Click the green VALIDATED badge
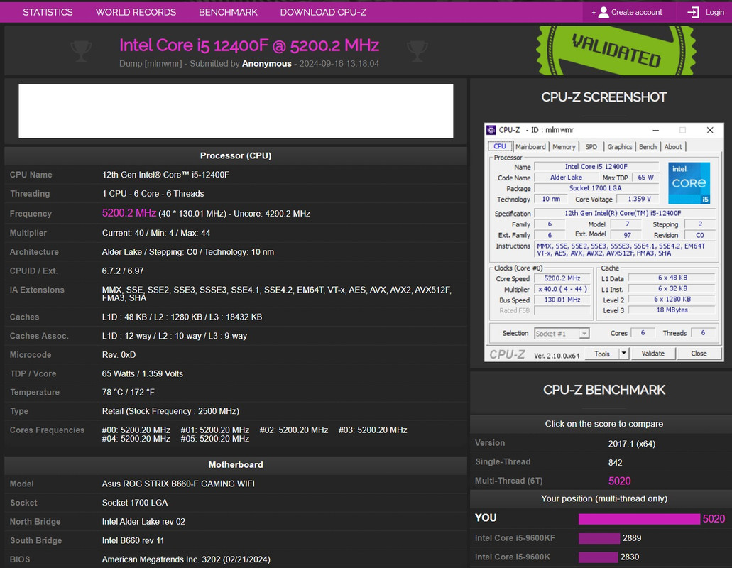 click(616, 50)
